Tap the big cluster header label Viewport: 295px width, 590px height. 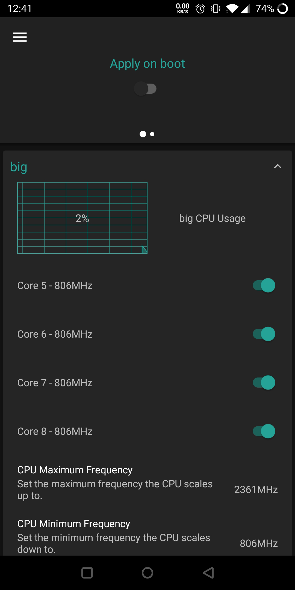coord(19,167)
